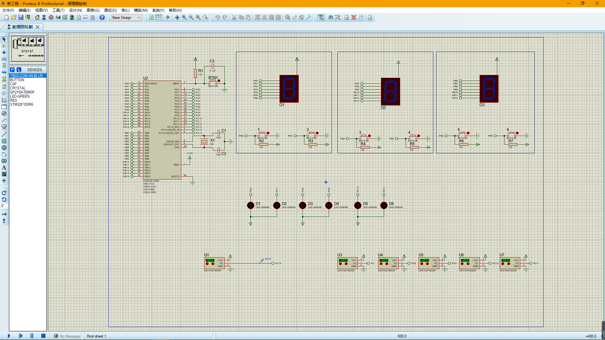Choose the Wire label mode tool

pos(4,59)
